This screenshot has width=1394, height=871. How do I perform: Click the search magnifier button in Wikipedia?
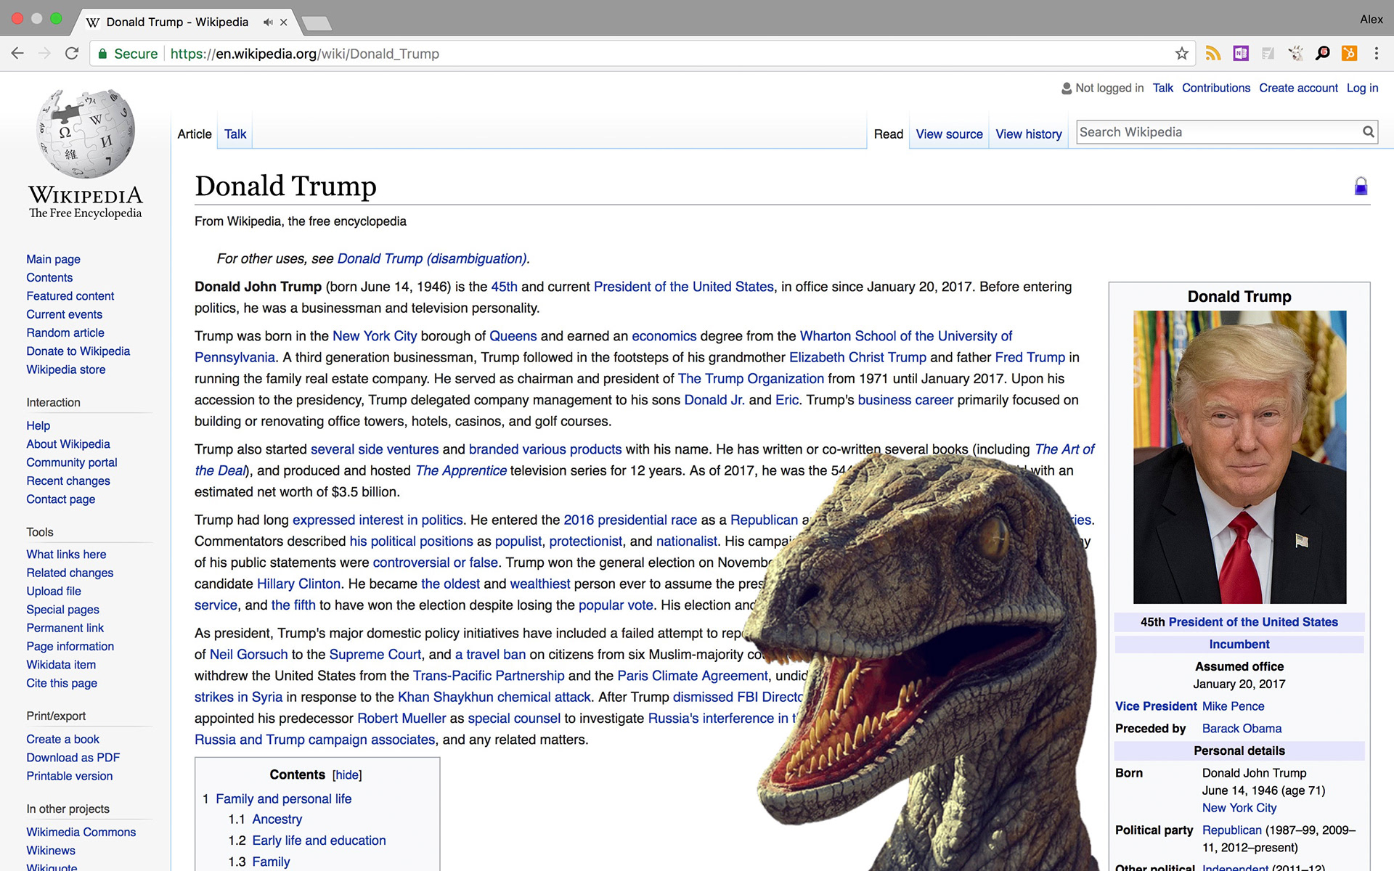(x=1368, y=132)
